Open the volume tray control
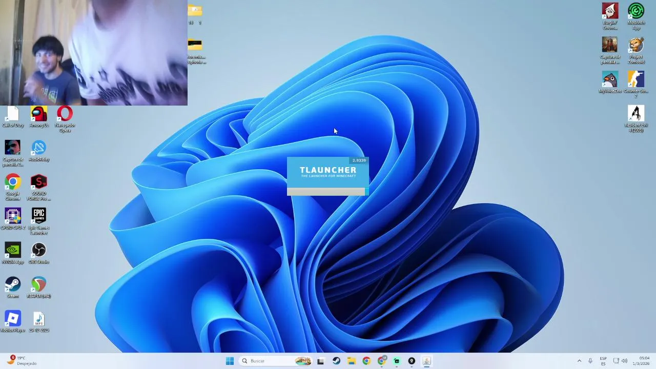The image size is (656, 369). (624, 361)
